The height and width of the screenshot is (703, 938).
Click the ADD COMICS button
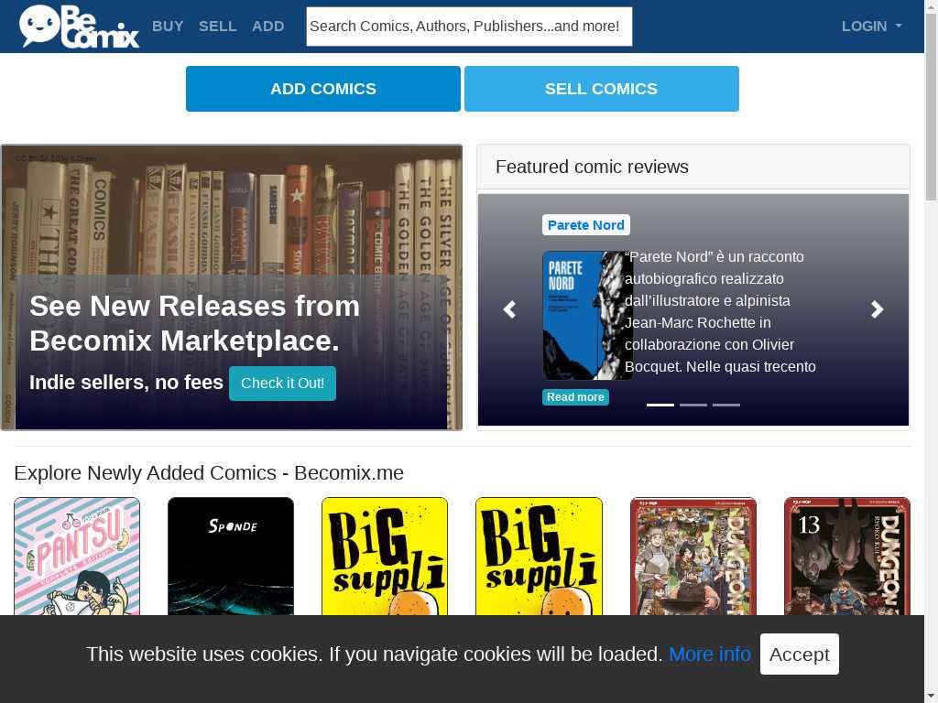pos(323,89)
